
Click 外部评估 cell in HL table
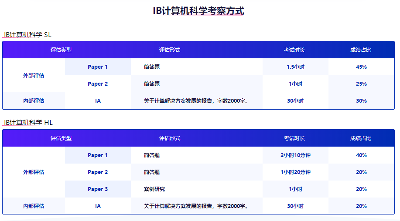pos(34,172)
